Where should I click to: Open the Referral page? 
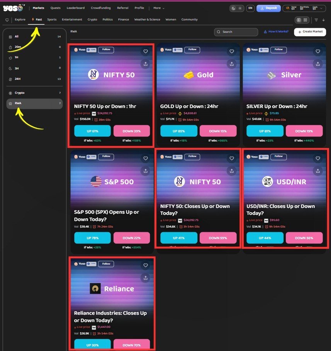pyautogui.click(x=122, y=8)
